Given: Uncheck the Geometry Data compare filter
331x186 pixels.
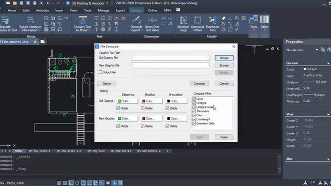Looking at the screenshot, I should click(194, 123).
